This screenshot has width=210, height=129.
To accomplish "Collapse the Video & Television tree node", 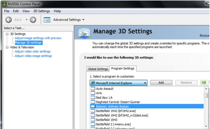I will pos(7,47).
